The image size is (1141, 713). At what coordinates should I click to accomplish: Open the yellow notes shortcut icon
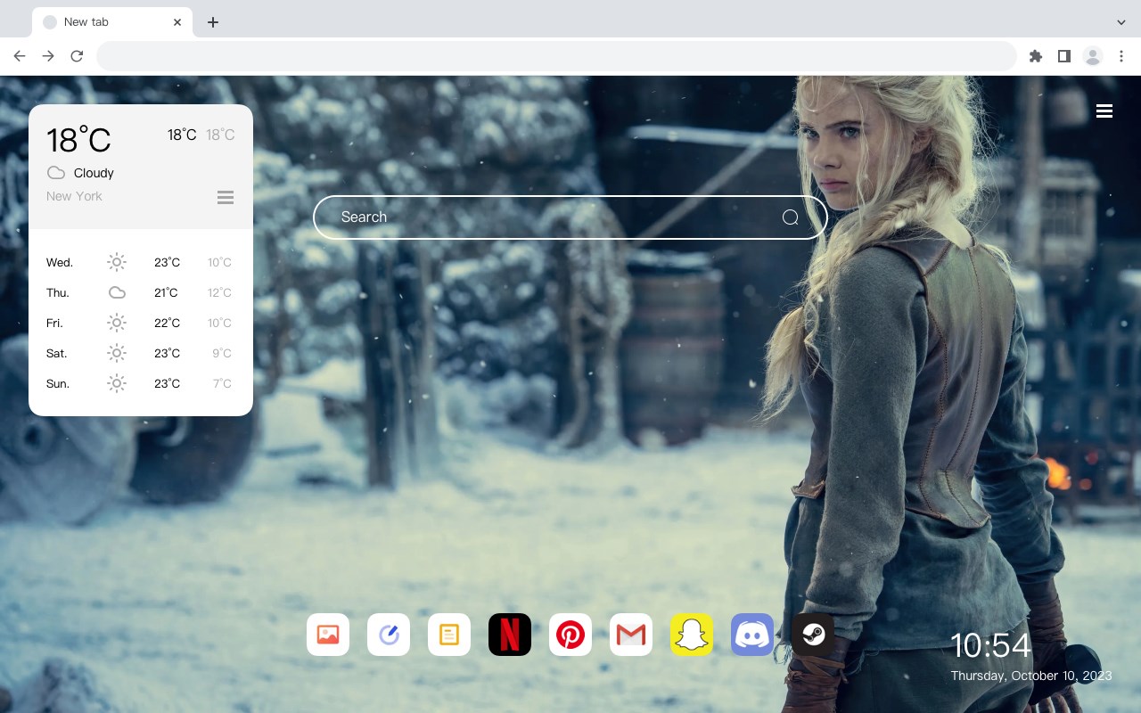click(x=449, y=635)
